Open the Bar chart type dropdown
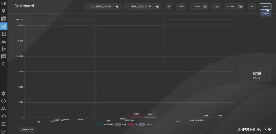 click(252, 6)
